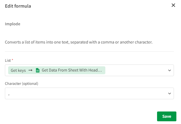Close the Edit formula dialog
The height and width of the screenshot is (124, 181).
(173, 5)
